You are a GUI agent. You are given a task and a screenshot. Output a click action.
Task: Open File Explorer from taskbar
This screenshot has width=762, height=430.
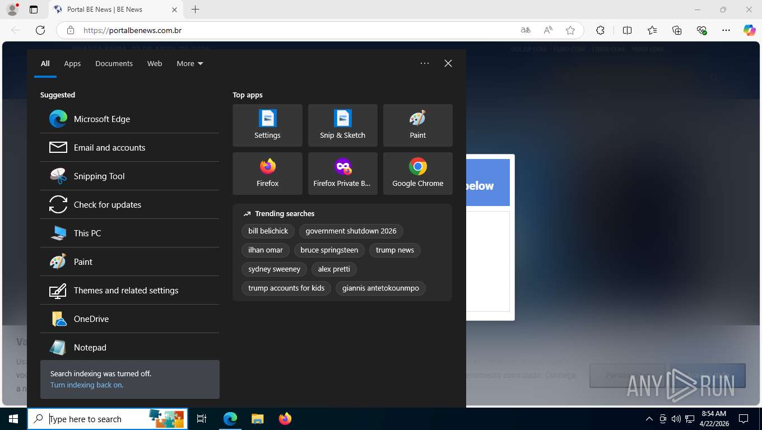pos(257,419)
